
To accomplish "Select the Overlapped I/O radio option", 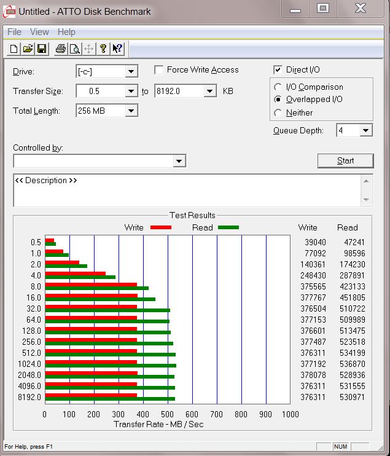I will click(x=278, y=100).
